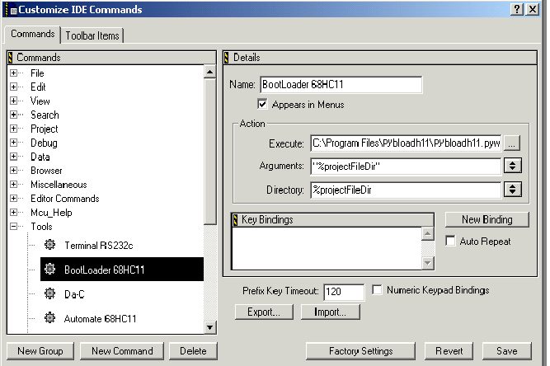Click the New Binding button
The height and width of the screenshot is (366, 550).
pos(487,220)
